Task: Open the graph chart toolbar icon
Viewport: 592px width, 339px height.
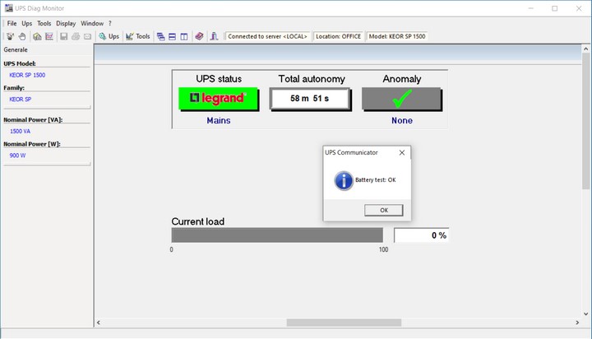Action: (49, 36)
